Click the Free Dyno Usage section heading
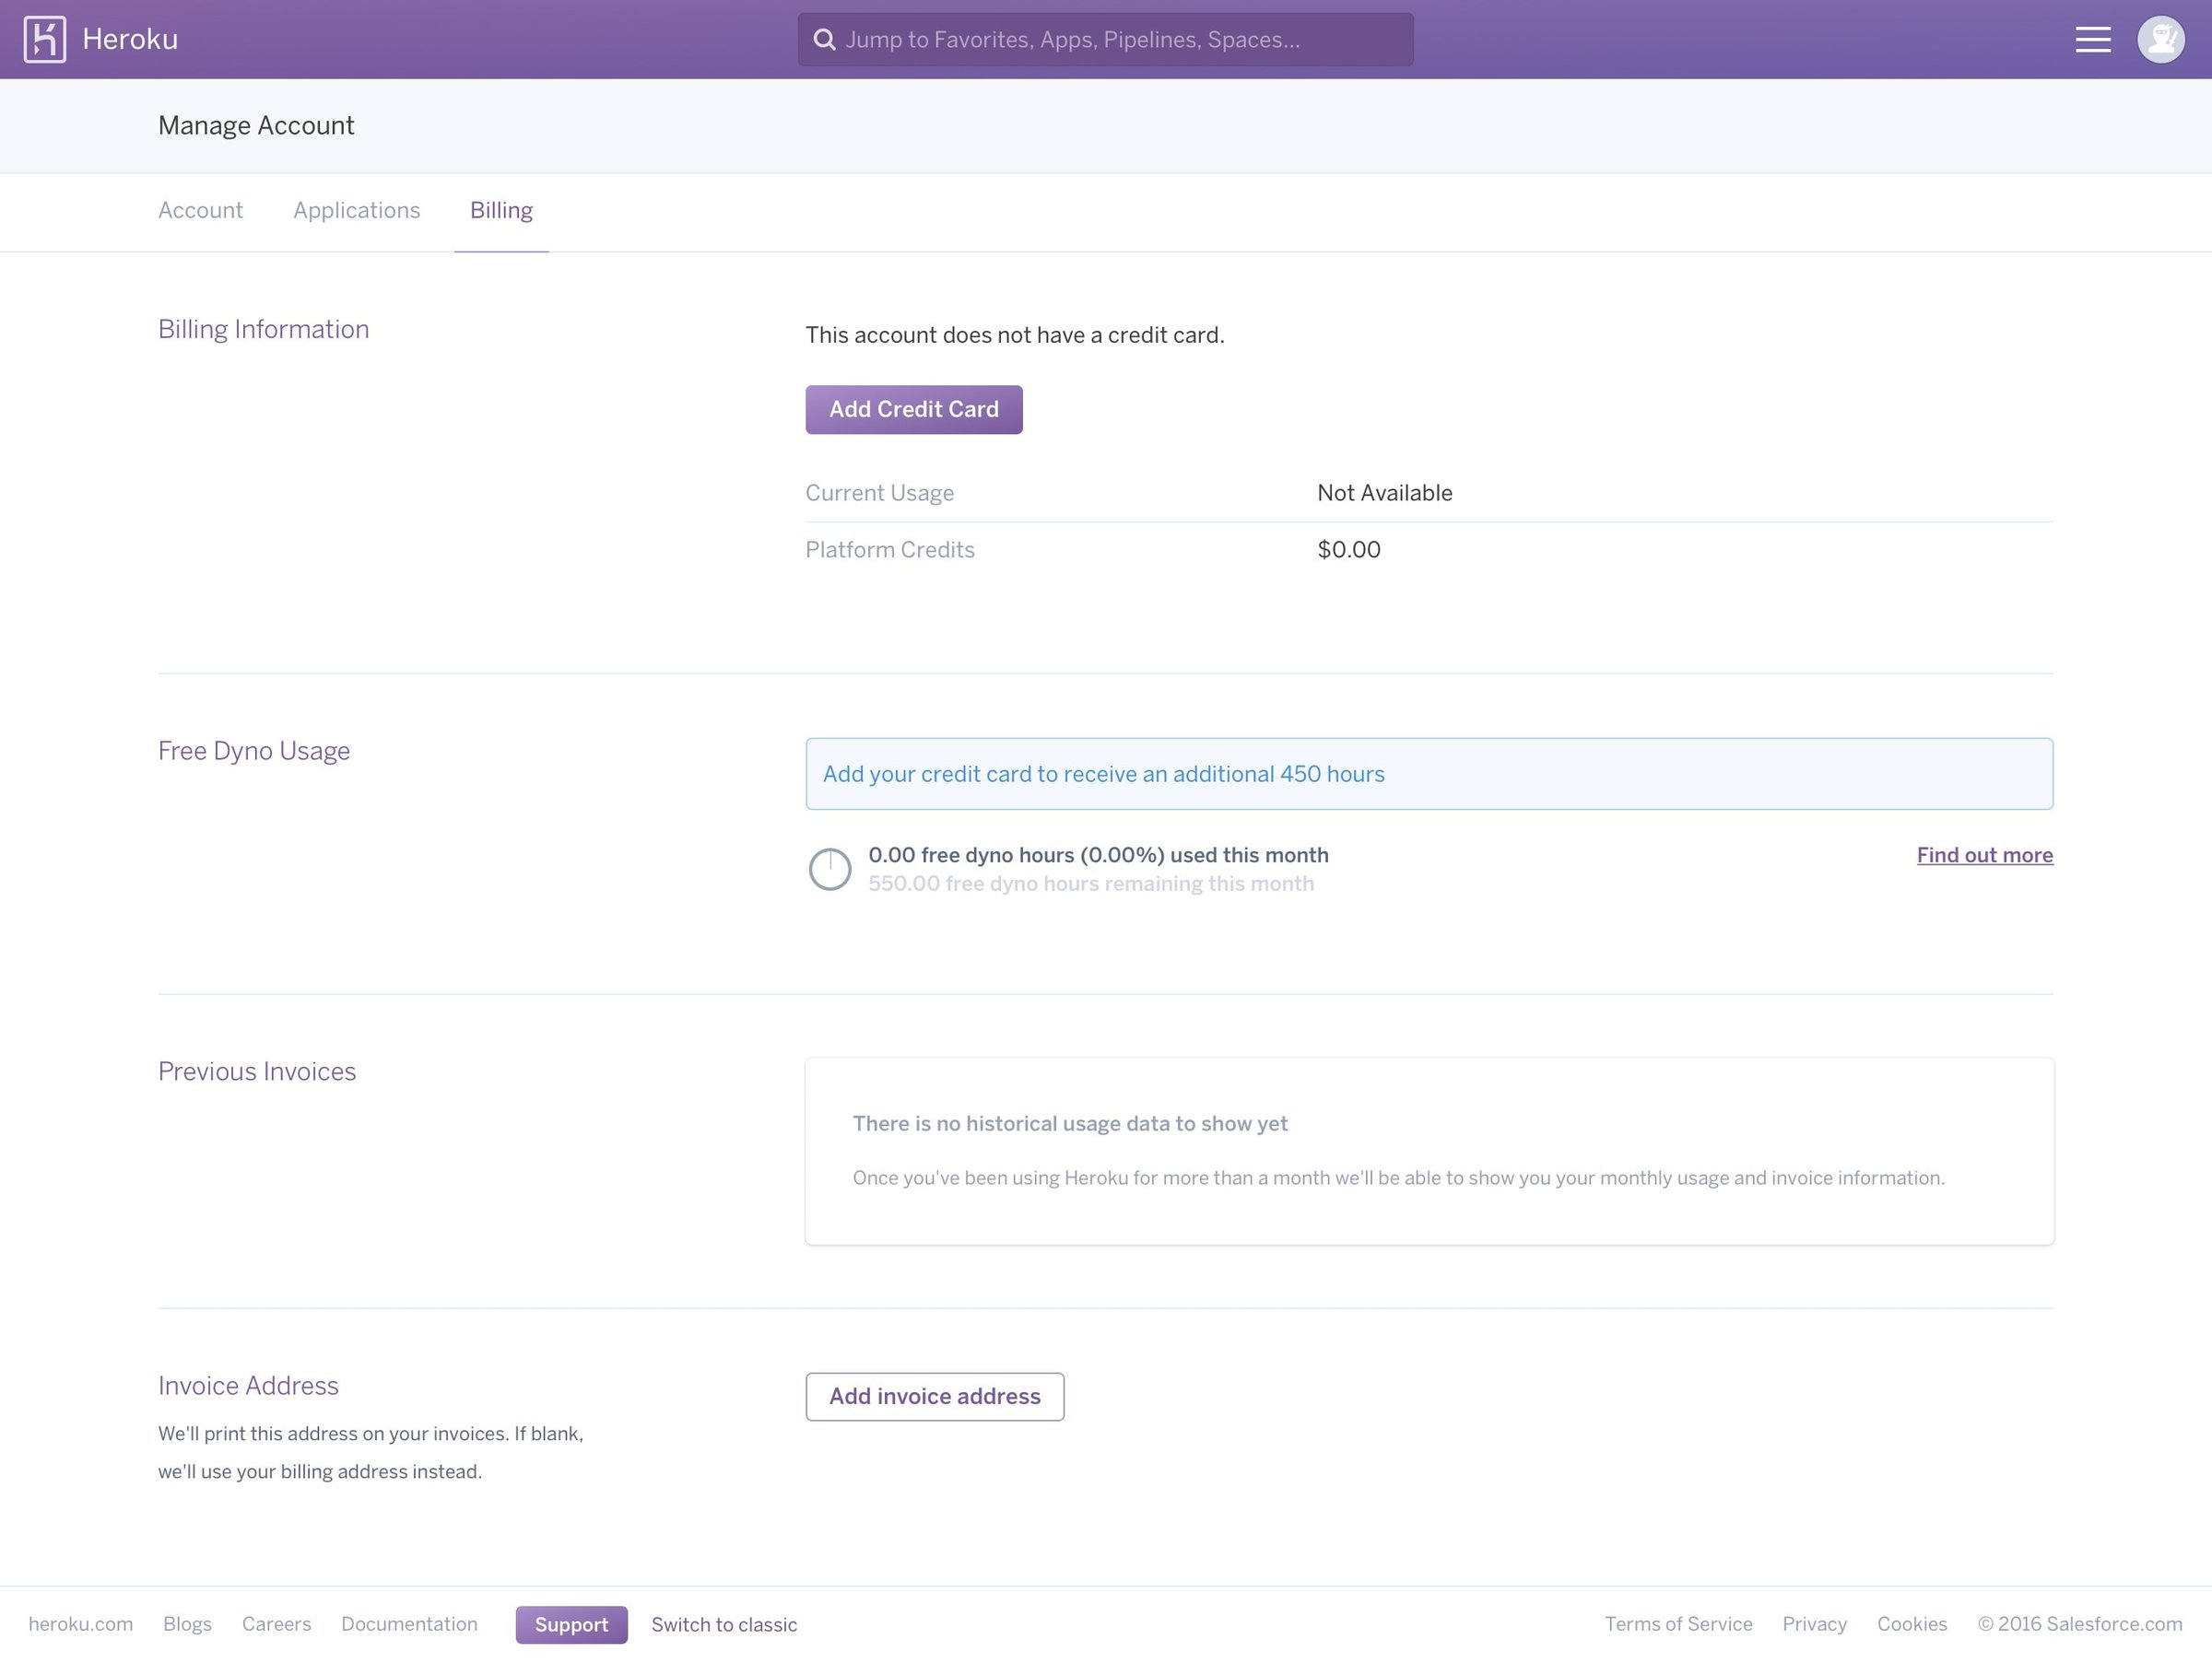 point(254,751)
